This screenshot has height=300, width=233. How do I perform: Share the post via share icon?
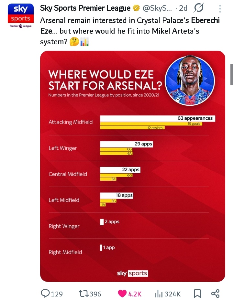click(x=215, y=294)
